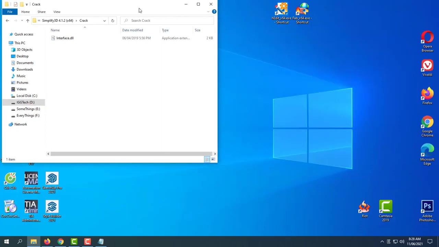Focus the Search Crack input box
The image size is (439, 247).
point(167,21)
